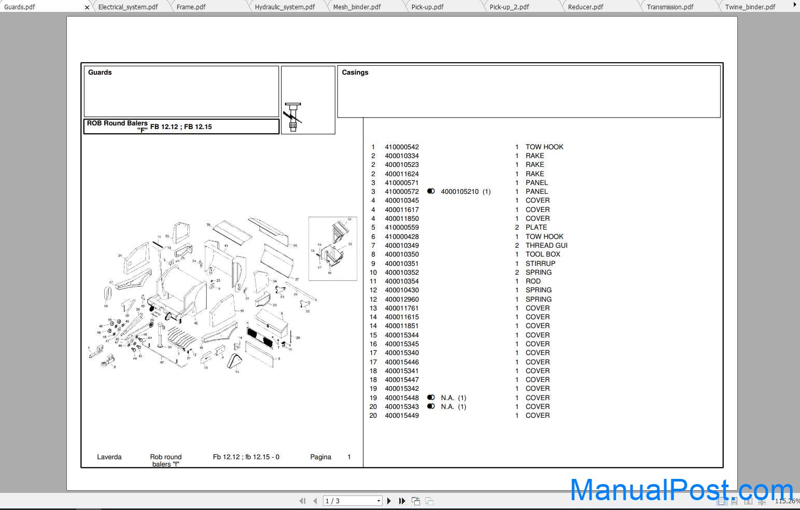Click the replacement marker next to 410000572
This screenshot has width=800, height=510.
431,191
